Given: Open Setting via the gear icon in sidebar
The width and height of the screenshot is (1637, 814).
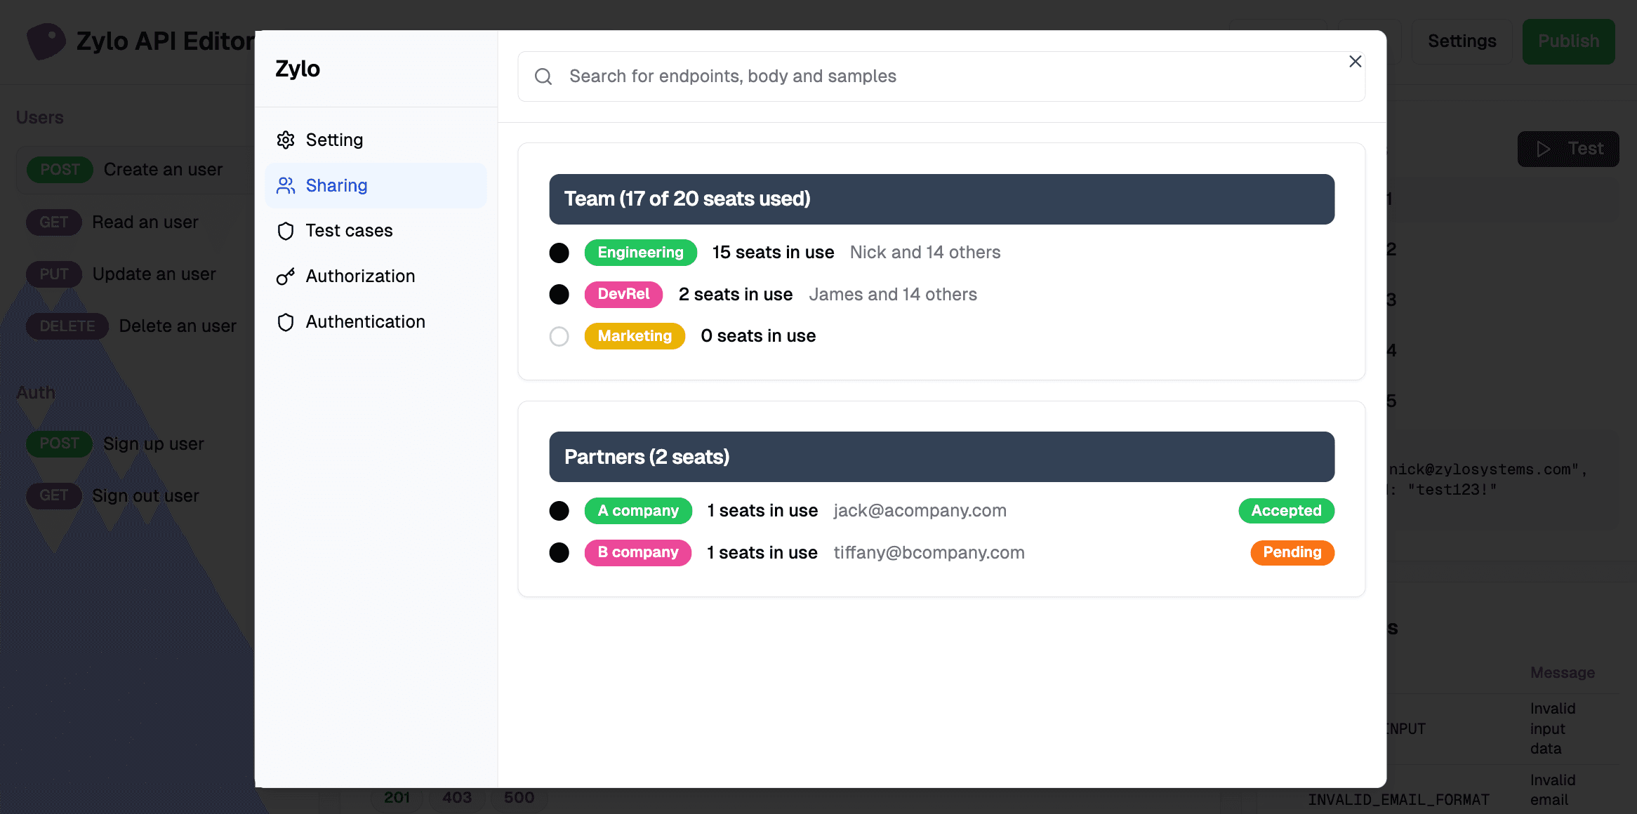Looking at the screenshot, I should [x=286, y=140].
